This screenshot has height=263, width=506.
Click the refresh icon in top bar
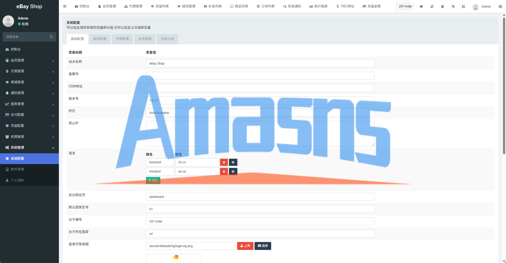432,6
